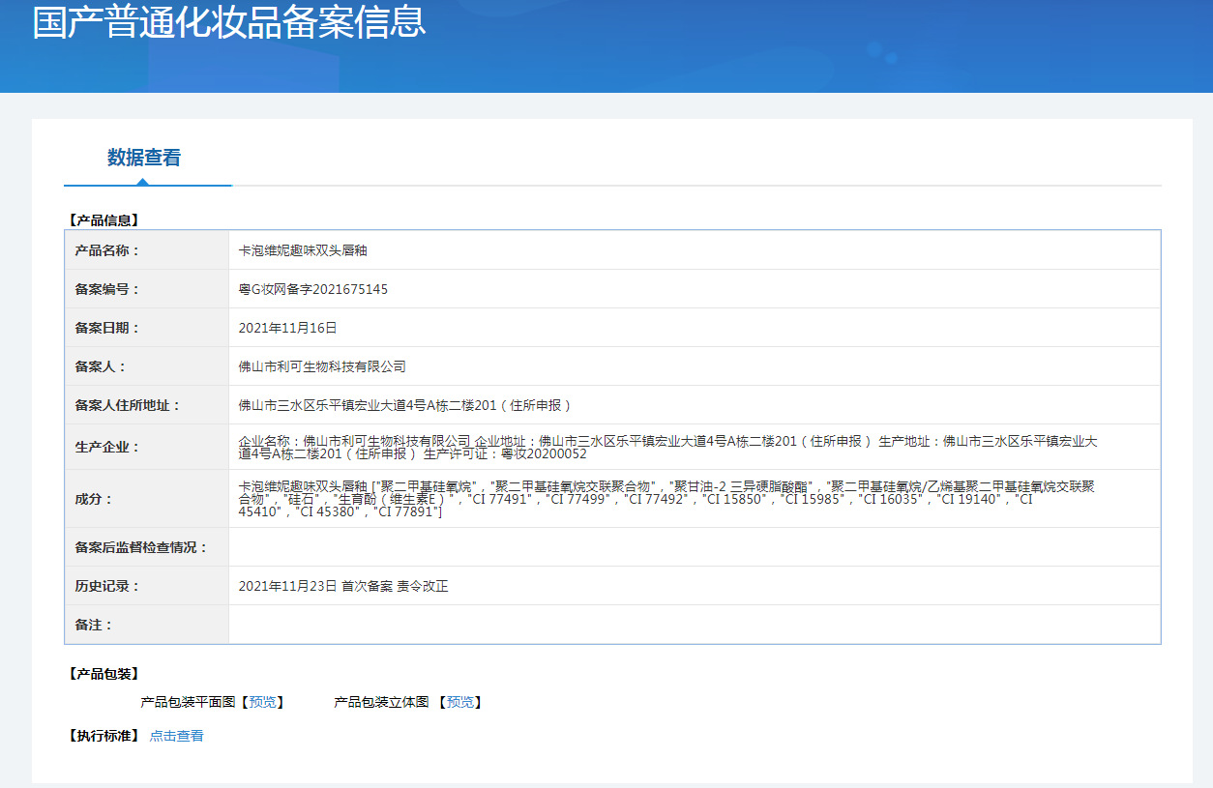Click the 产品包装平面图 label
Image resolution: width=1213 pixels, height=788 pixels.
tap(189, 702)
